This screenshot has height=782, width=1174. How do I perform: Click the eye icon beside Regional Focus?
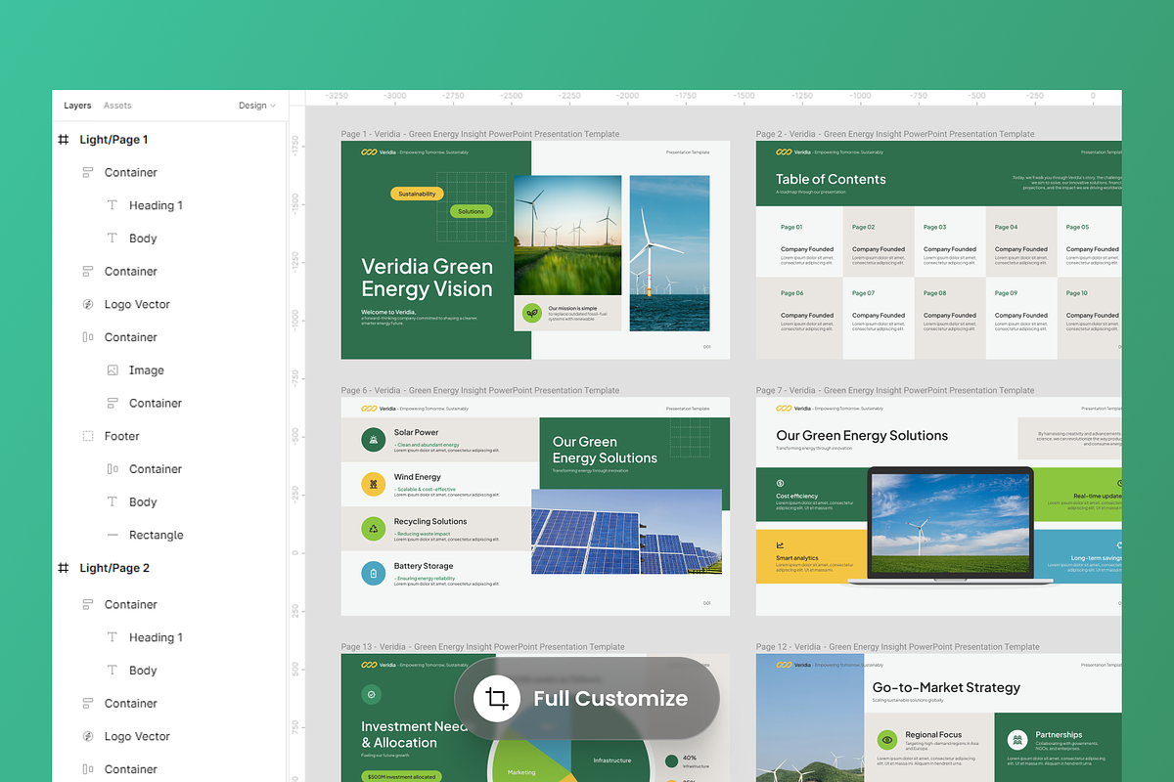point(886,740)
